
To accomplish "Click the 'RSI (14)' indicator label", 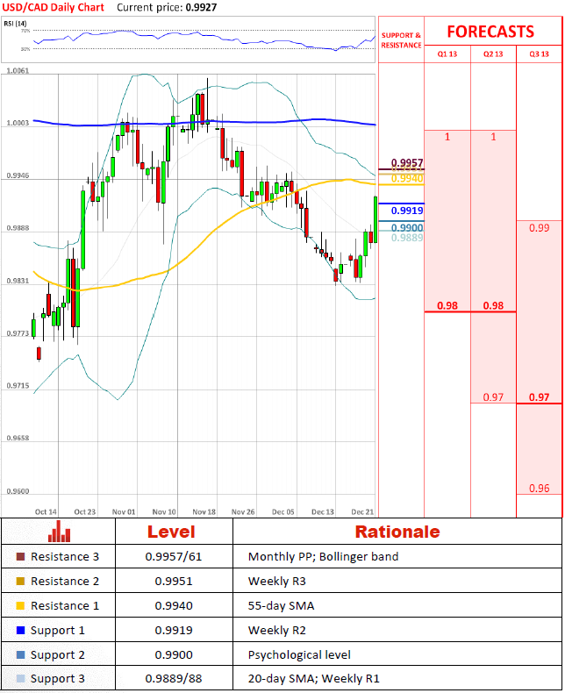I will pyautogui.click(x=15, y=24).
